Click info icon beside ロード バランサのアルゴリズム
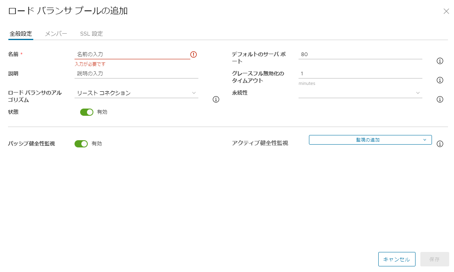454x272 pixels. (216, 99)
